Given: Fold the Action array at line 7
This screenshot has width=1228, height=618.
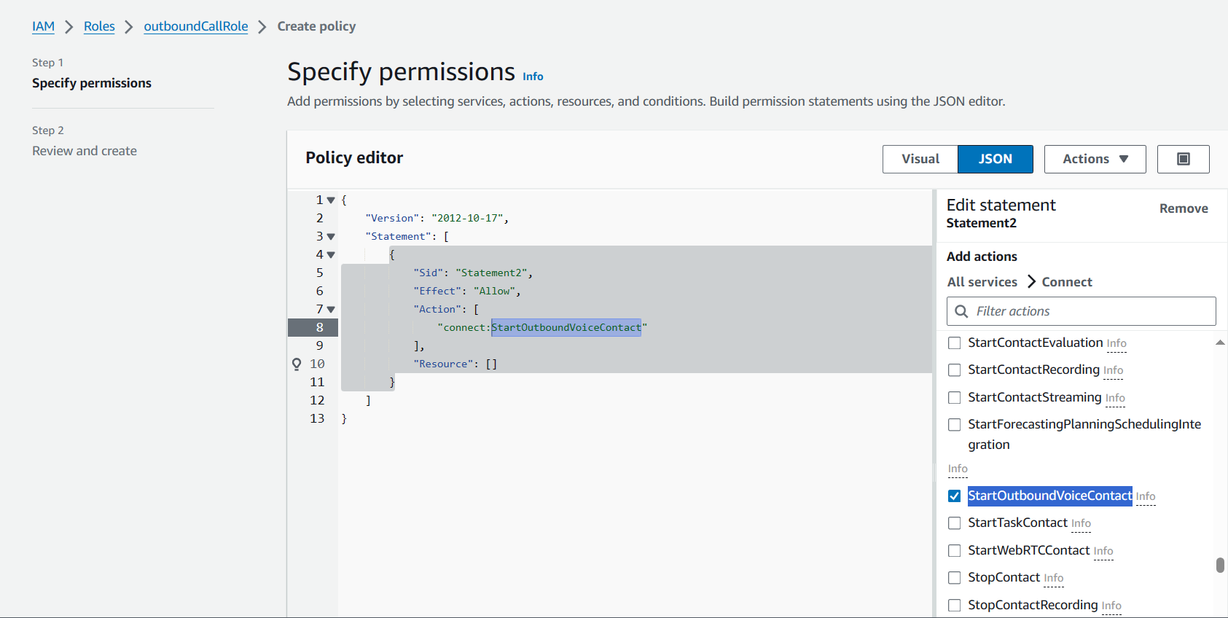Looking at the screenshot, I should click(331, 310).
